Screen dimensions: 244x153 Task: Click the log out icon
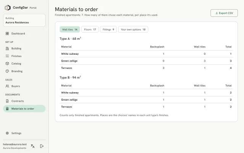click(x=42, y=146)
